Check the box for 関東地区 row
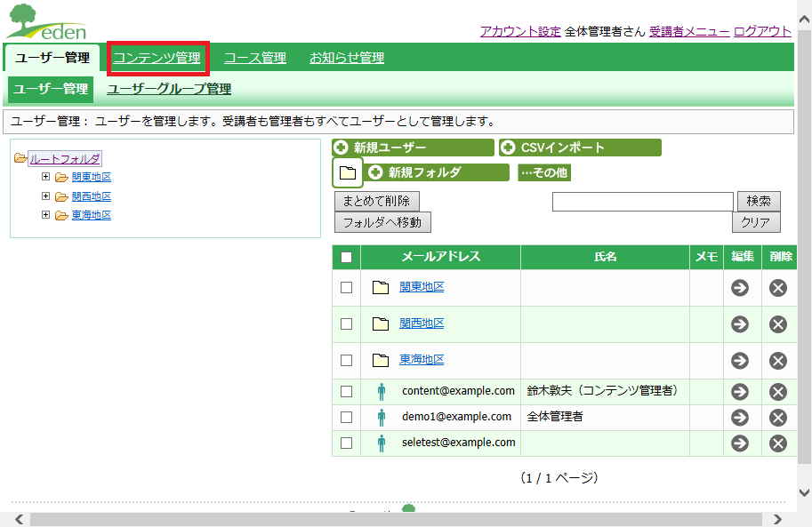812x527 pixels. [x=347, y=287]
